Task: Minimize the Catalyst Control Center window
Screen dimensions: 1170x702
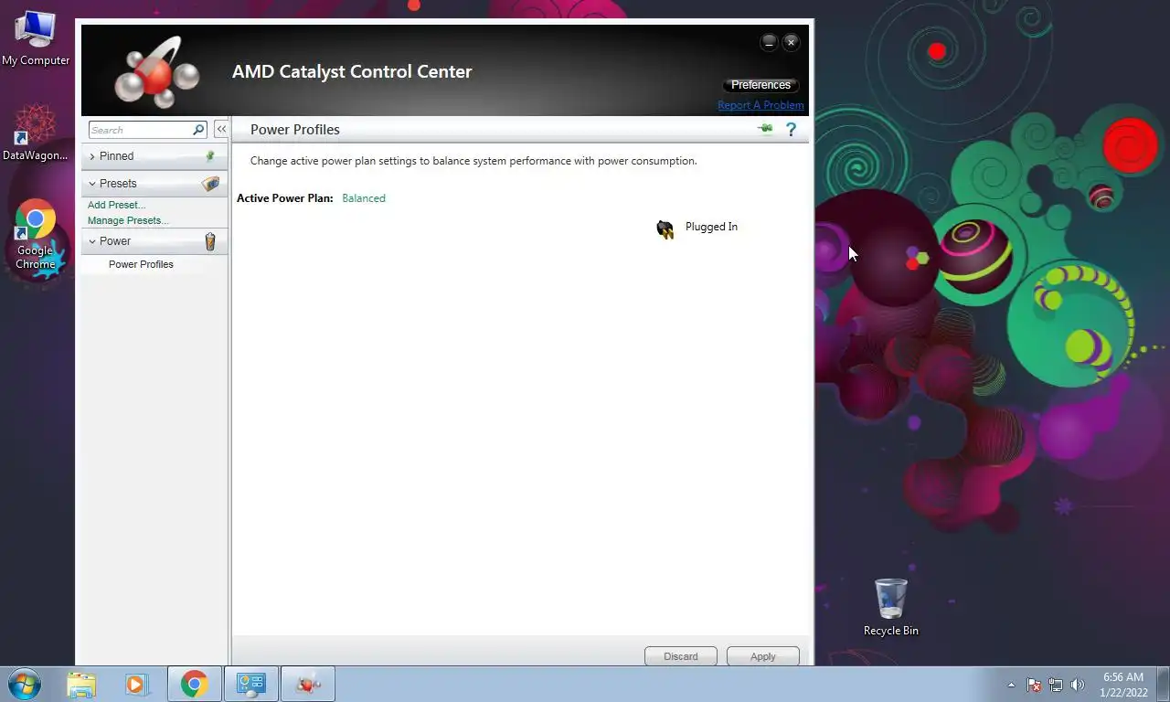Action: point(769,42)
